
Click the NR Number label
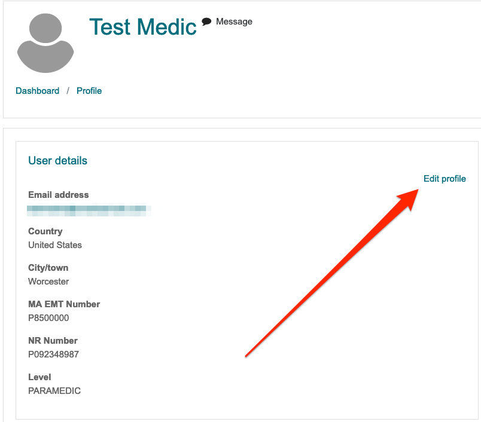tap(53, 341)
